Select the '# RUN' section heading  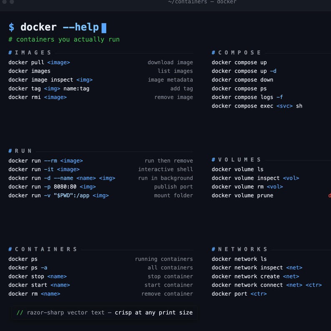20,151
